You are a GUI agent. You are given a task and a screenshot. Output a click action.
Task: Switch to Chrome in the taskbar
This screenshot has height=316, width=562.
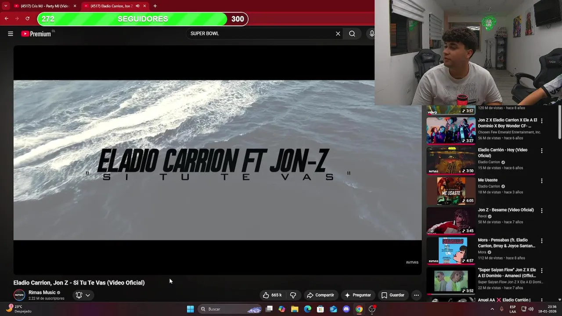click(359, 309)
